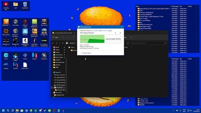Select the SNES folder in the sidebar
The image size is (201, 113).
pos(57,67)
